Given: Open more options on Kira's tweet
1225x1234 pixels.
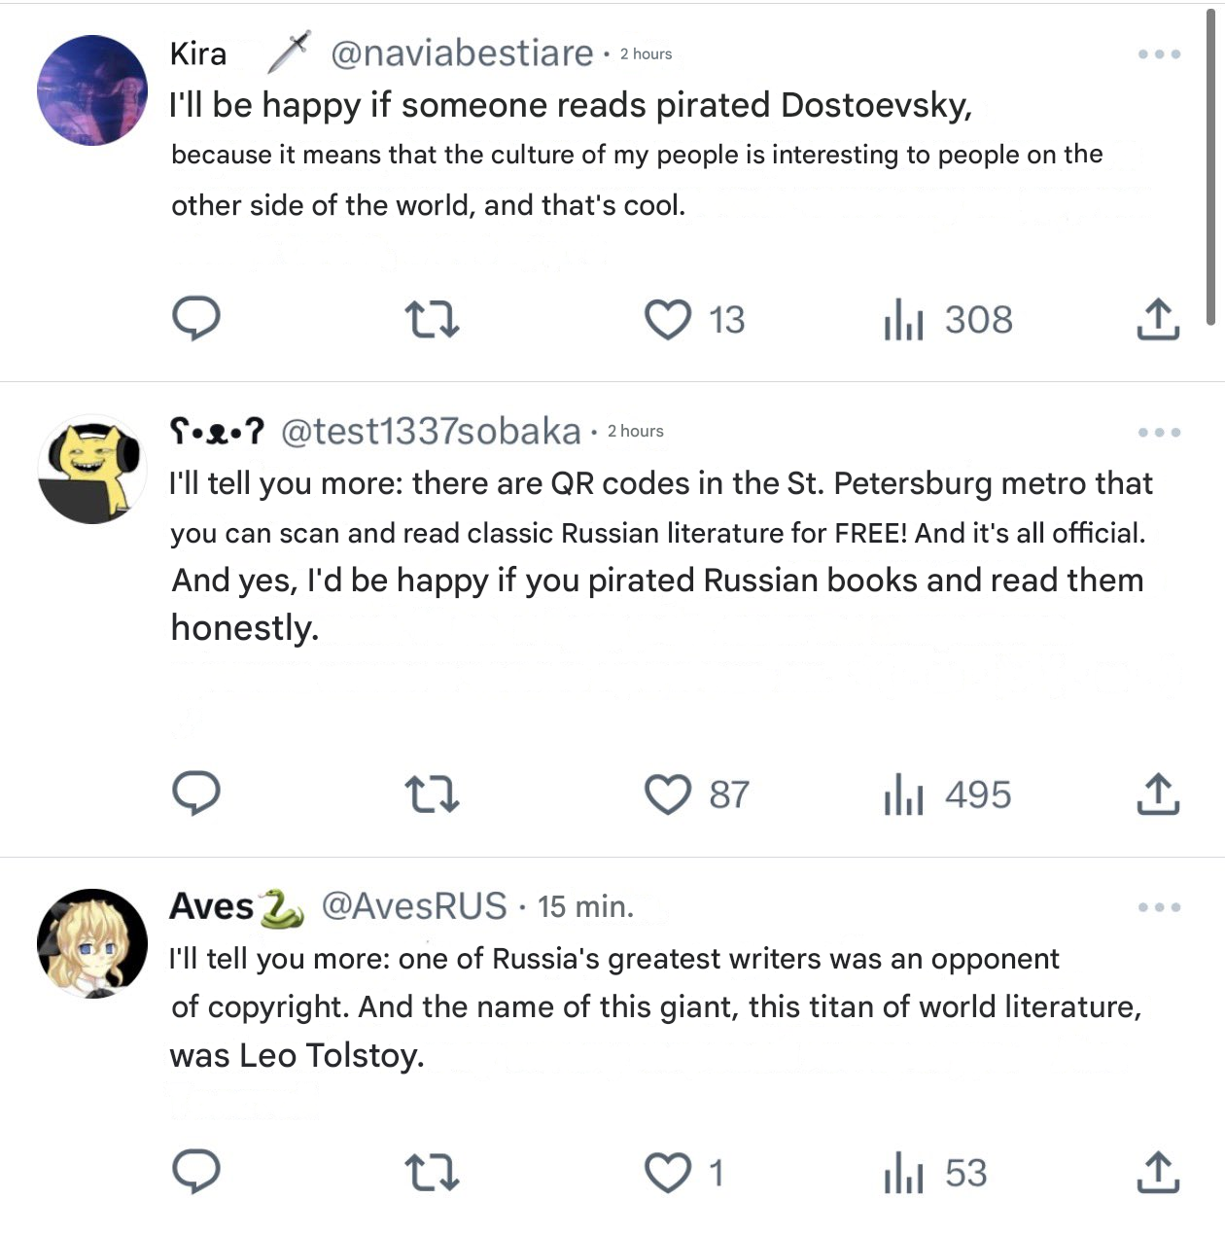Looking at the screenshot, I should (1159, 54).
